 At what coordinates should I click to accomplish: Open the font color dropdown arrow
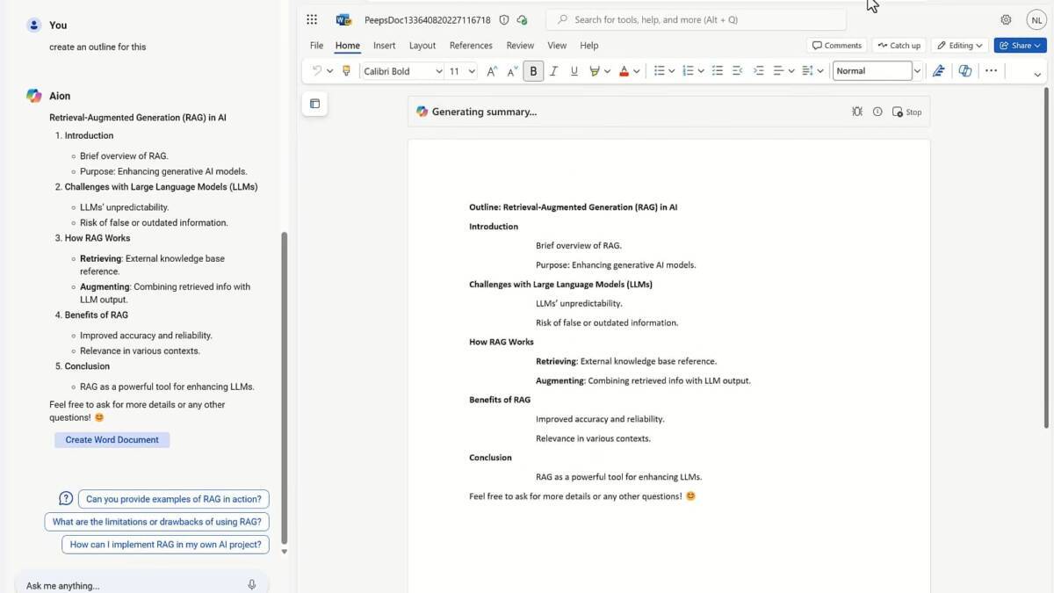[x=636, y=71]
